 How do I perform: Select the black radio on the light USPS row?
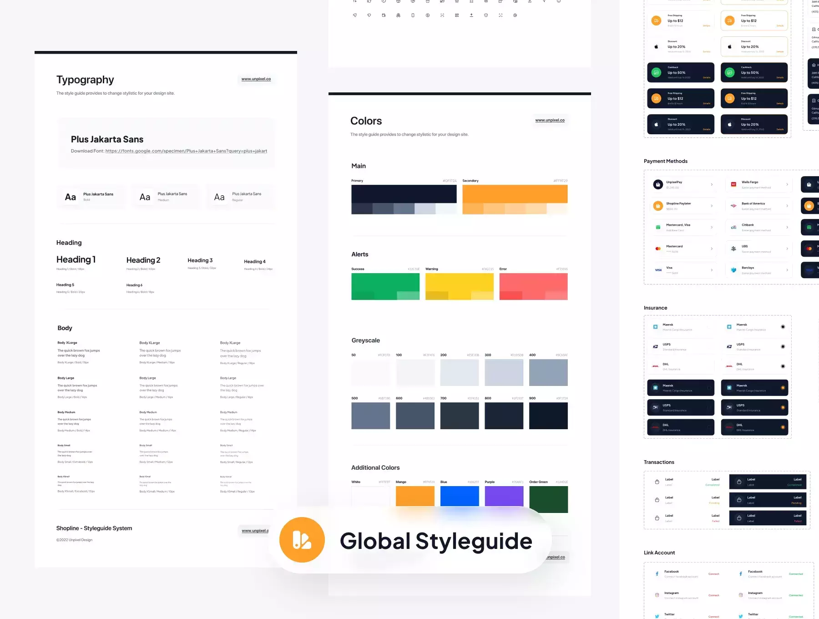click(783, 346)
